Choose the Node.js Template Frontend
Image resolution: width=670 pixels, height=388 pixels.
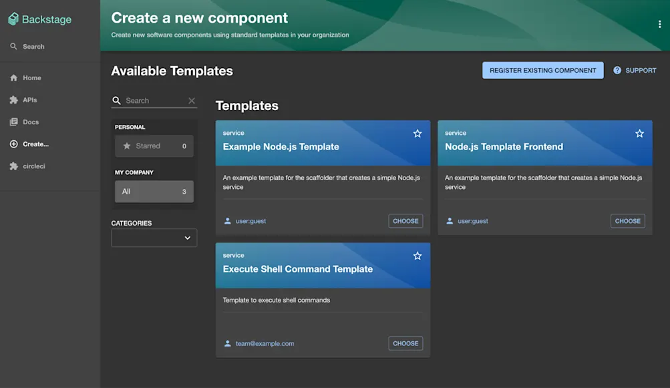point(627,221)
